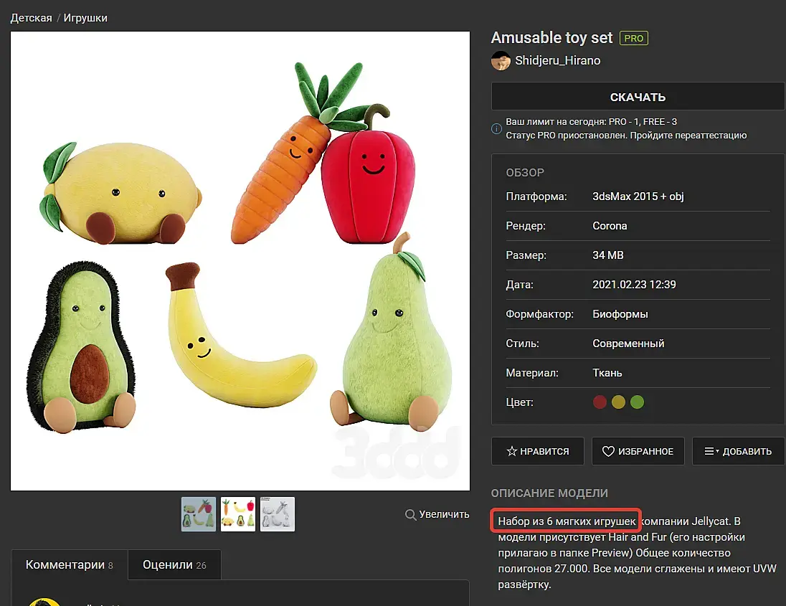Click the Пройдите переаттестацию status notice
The height and width of the screenshot is (606, 786).
tap(688, 136)
